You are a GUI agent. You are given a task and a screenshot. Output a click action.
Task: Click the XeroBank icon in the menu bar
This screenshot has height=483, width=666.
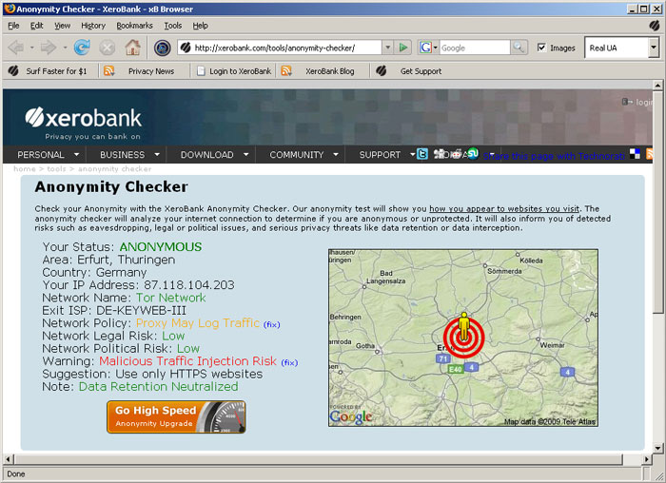tap(655, 26)
